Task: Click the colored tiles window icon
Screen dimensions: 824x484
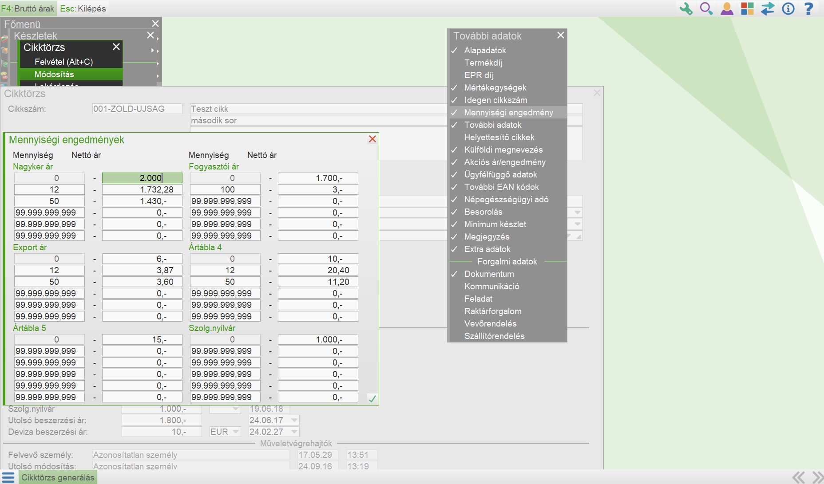Action: pos(747,8)
